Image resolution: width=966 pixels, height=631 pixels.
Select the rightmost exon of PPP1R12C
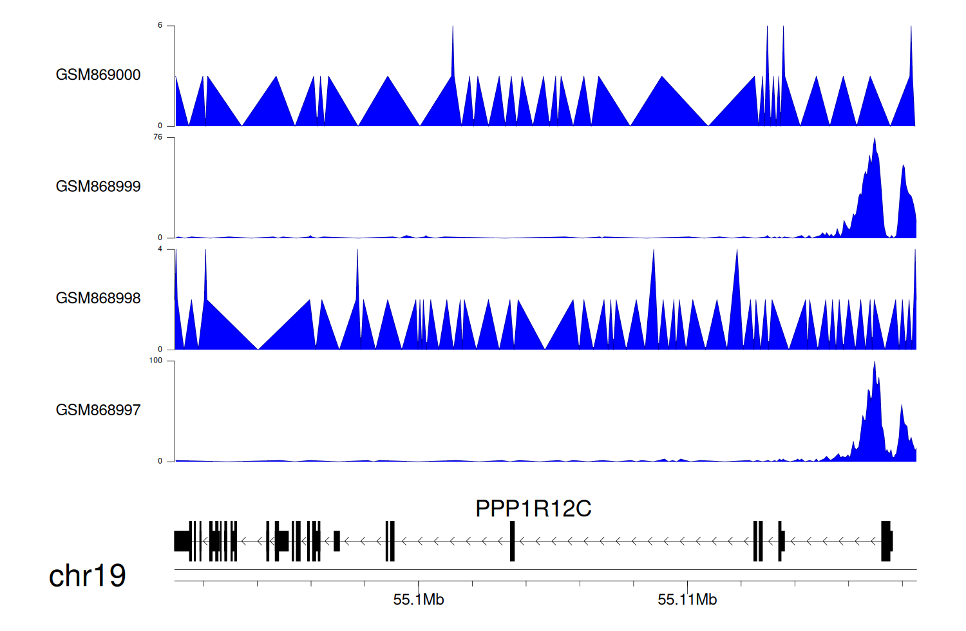click(x=886, y=541)
